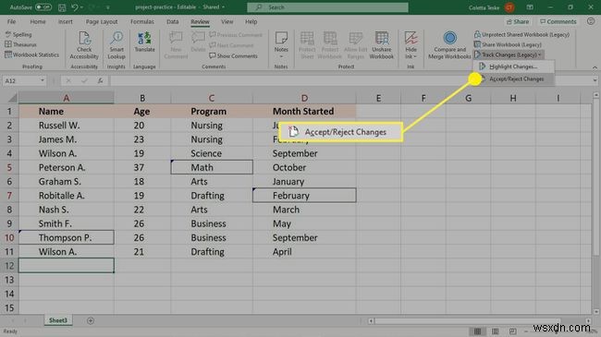The width and height of the screenshot is (601, 337).
Task: Open the Thesaurus
Action: (x=20, y=44)
